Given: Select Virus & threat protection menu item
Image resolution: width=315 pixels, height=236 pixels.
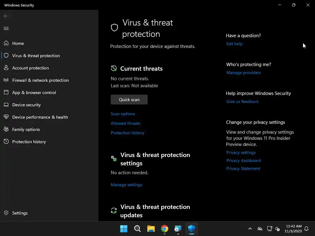Looking at the screenshot, I should click(x=36, y=56).
